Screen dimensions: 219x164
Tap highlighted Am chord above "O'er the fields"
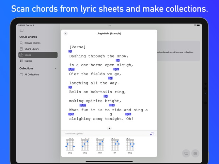point(72,69)
